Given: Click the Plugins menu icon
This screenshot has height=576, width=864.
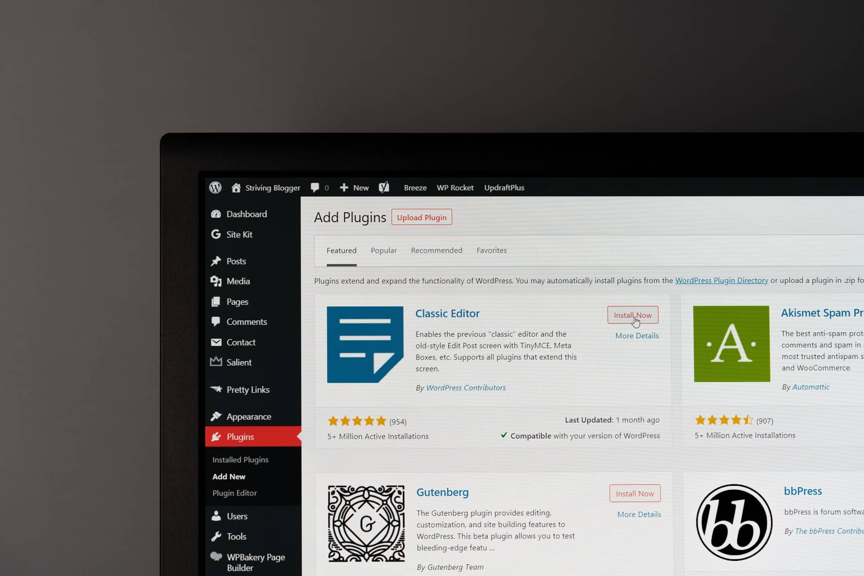Looking at the screenshot, I should click(x=216, y=436).
